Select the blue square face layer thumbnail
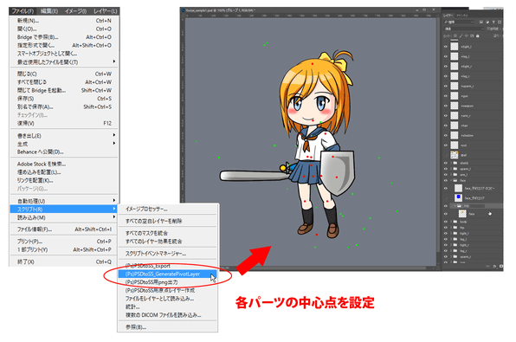 pos(458,197)
